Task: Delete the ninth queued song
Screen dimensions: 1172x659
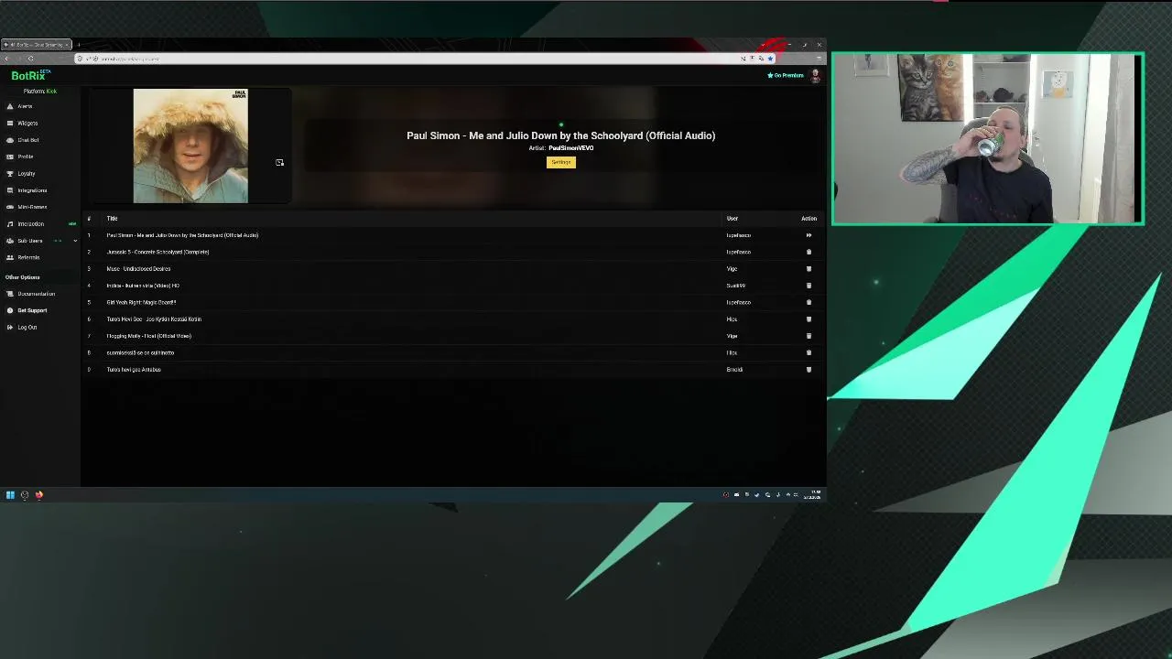Action: click(808, 370)
